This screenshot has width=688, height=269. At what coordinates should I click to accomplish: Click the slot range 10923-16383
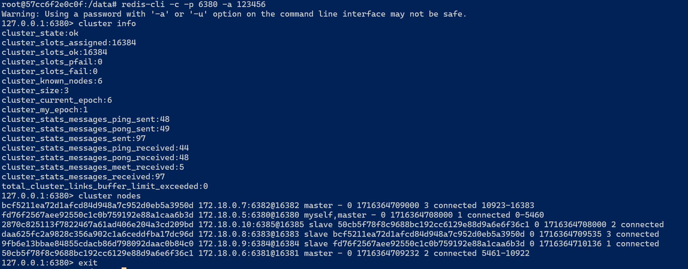[x=508, y=205]
